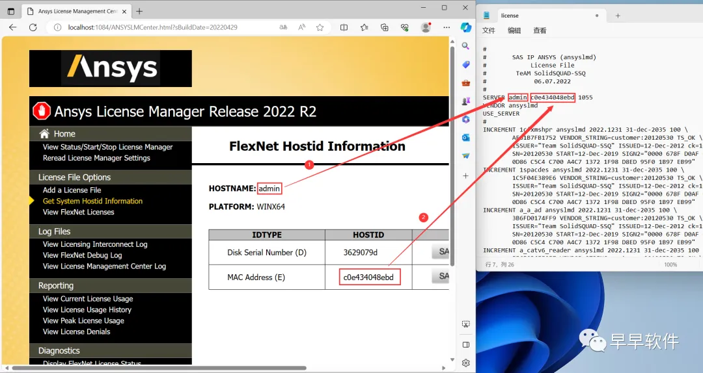Open Edge sidebar settings gear
Viewport: 703px width, 373px height.
click(466, 363)
